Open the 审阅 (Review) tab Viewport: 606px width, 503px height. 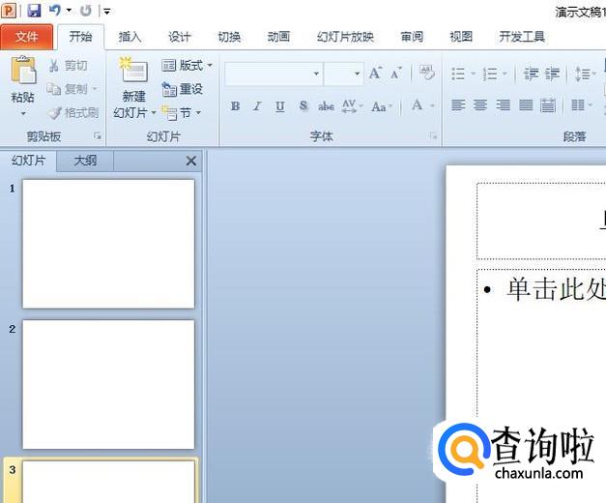412,37
